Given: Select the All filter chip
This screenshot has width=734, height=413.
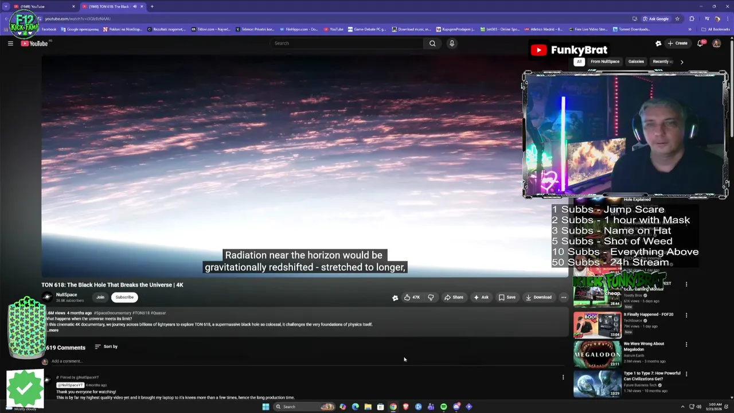Looking at the screenshot, I should pos(579,61).
